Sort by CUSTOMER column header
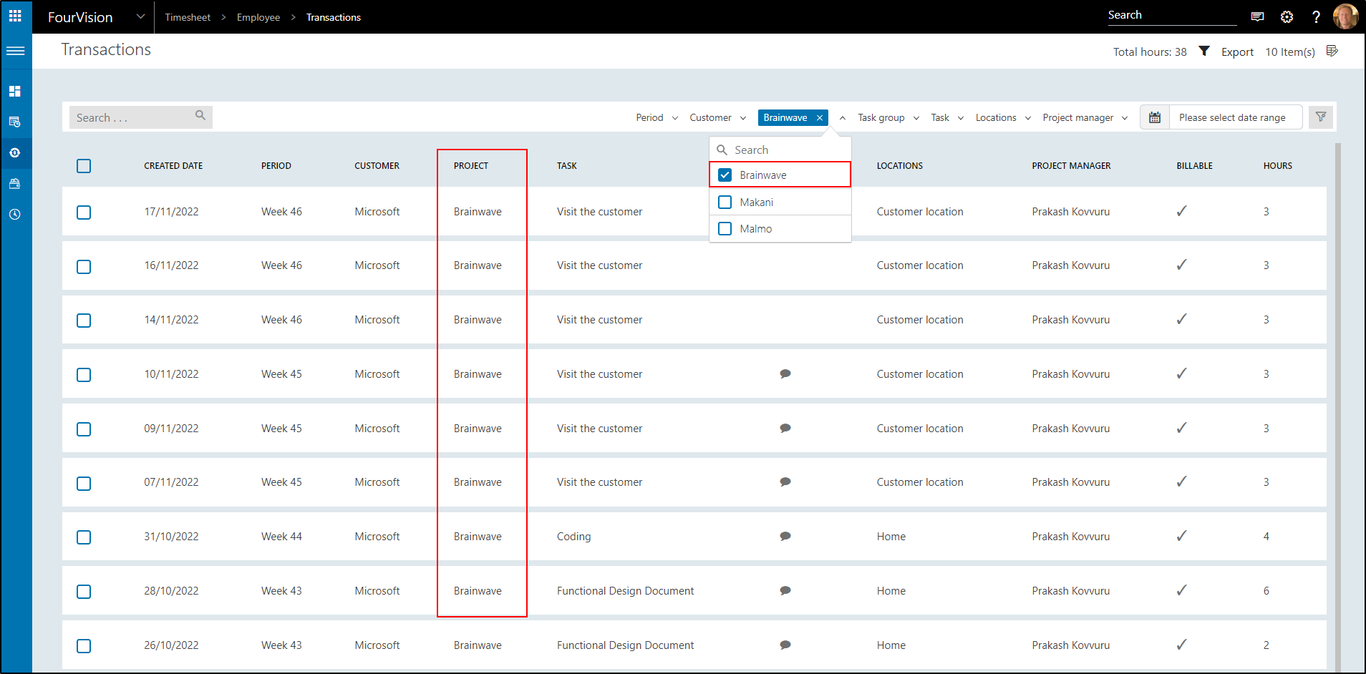Screen dimensions: 1366x674 click(377, 166)
